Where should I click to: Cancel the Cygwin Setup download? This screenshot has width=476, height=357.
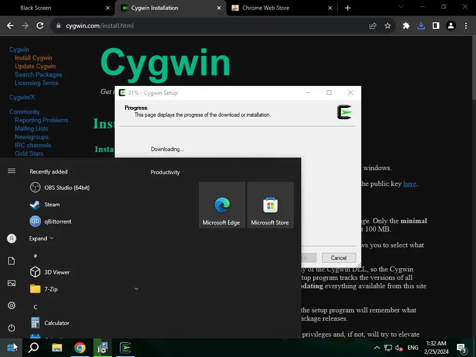click(x=339, y=258)
